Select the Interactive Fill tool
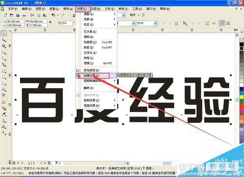The width and height of the screenshot is (244, 177). (3, 133)
